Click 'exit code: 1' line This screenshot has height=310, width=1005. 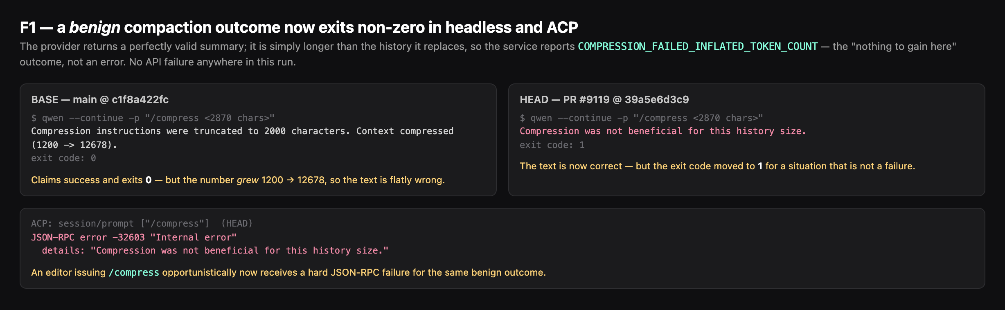pyautogui.click(x=552, y=145)
